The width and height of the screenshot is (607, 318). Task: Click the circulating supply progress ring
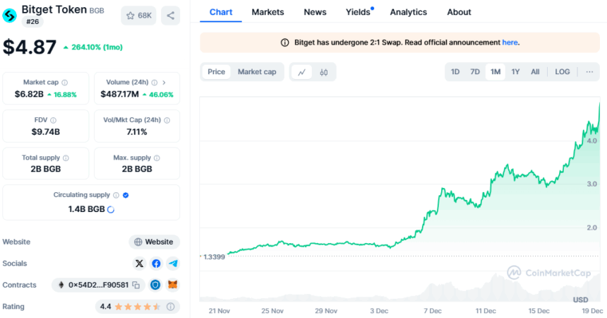tap(111, 209)
